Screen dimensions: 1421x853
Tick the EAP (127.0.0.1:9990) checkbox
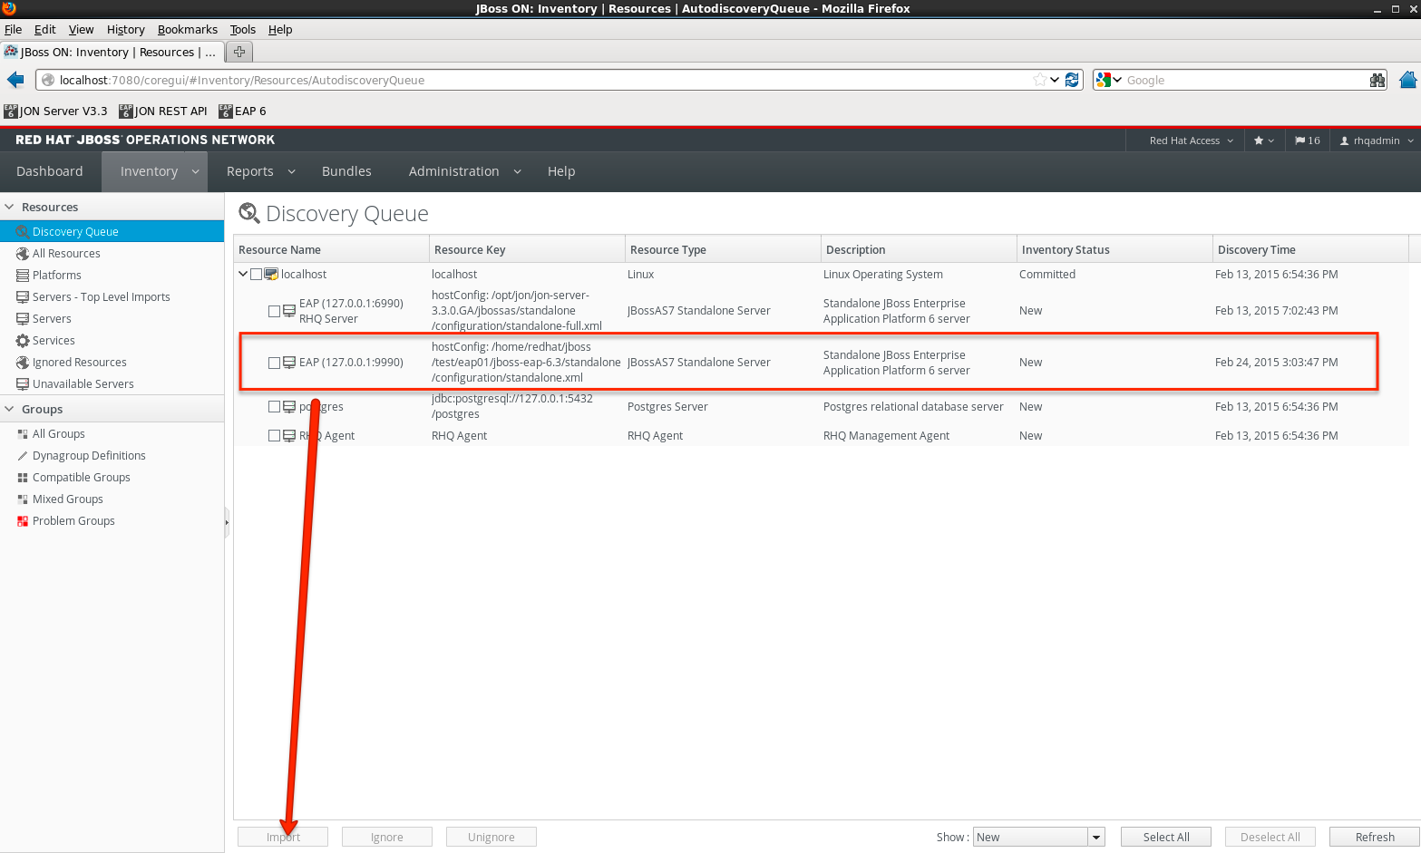(274, 363)
